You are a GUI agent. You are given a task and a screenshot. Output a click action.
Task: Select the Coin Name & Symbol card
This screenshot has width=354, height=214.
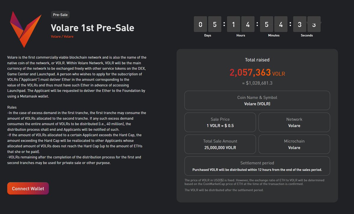pos(257,100)
